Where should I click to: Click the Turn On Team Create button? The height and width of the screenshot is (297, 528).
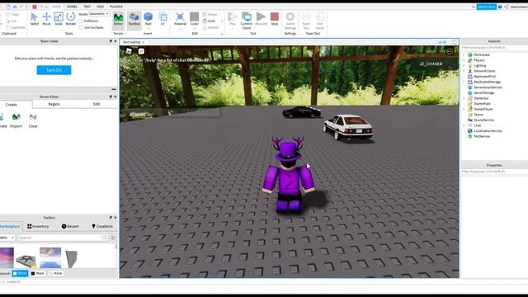point(54,70)
